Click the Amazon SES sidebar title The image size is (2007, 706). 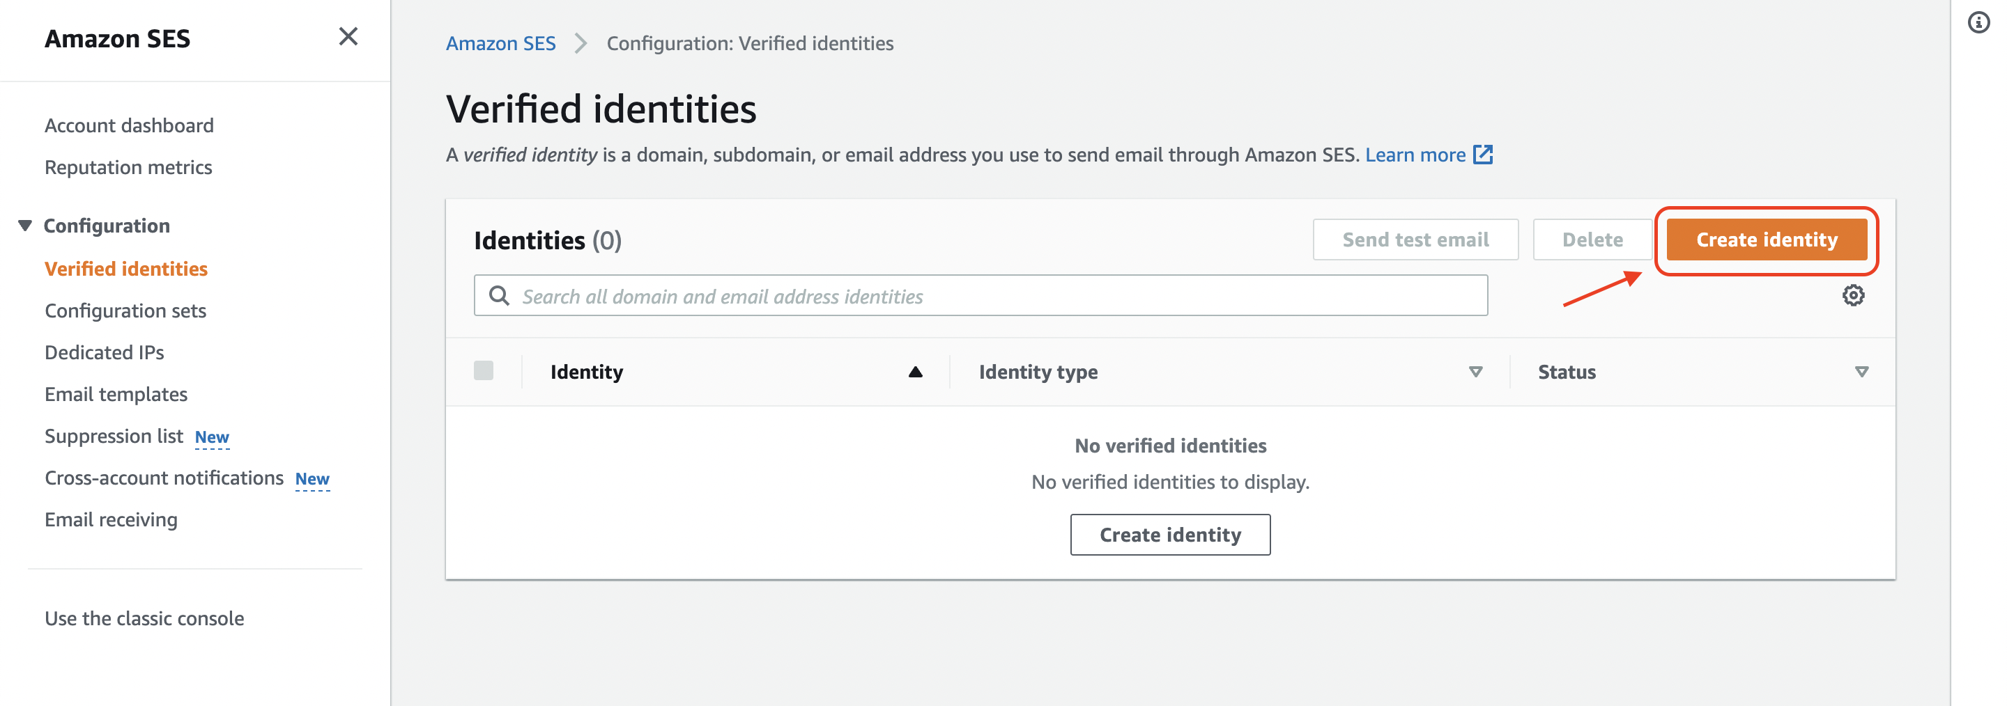pos(117,38)
